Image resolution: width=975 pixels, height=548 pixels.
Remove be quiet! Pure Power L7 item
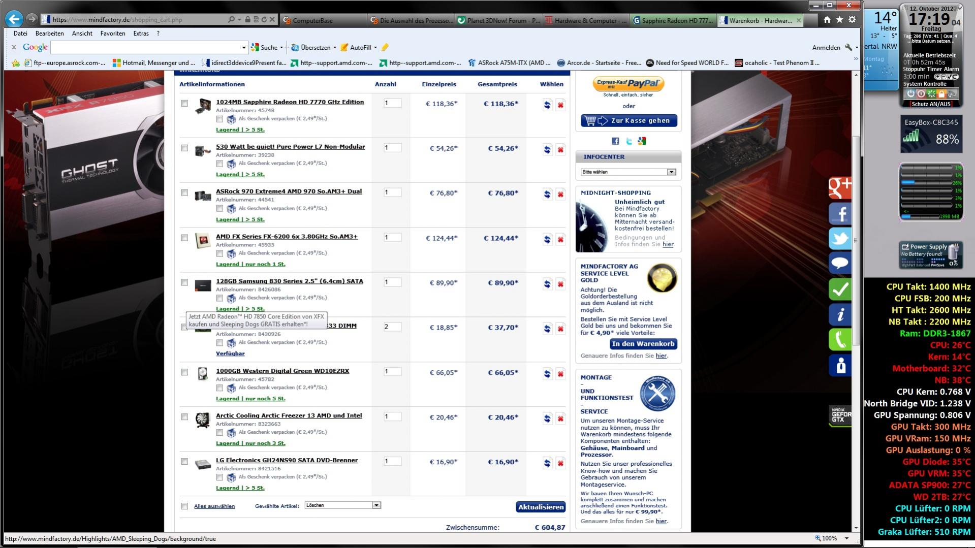pyautogui.click(x=560, y=150)
